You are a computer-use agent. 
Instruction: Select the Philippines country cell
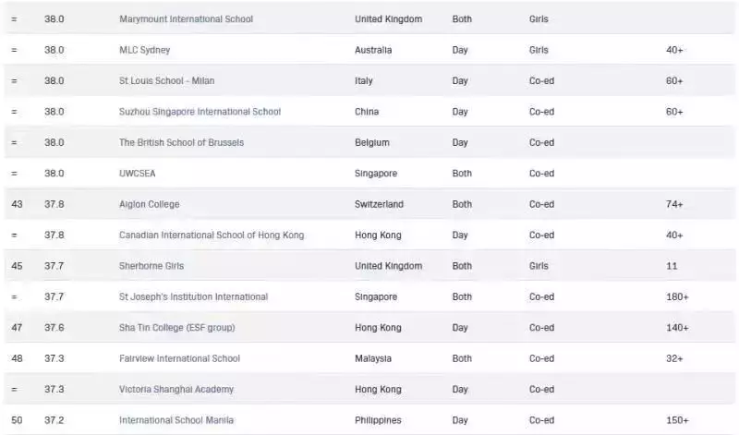(379, 420)
